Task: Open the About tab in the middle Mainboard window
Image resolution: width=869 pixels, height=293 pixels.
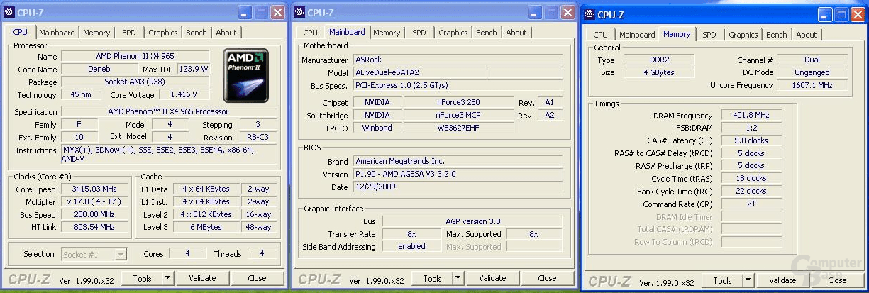Action: pyautogui.click(x=516, y=33)
